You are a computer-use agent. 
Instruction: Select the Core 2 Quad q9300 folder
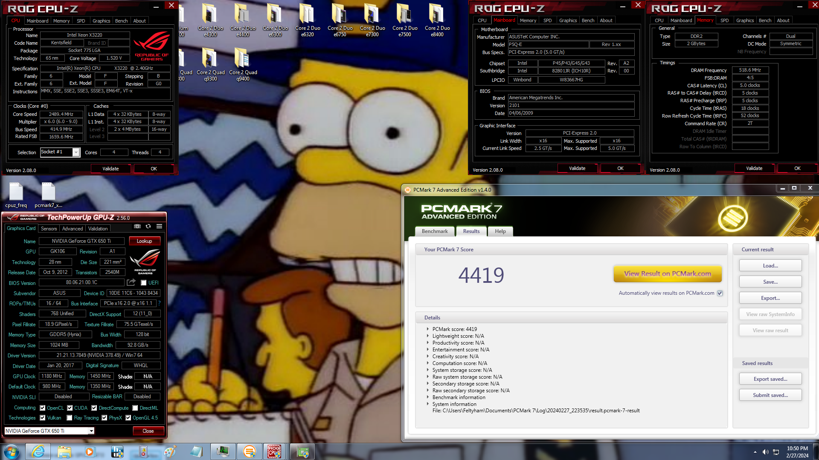coord(210,64)
